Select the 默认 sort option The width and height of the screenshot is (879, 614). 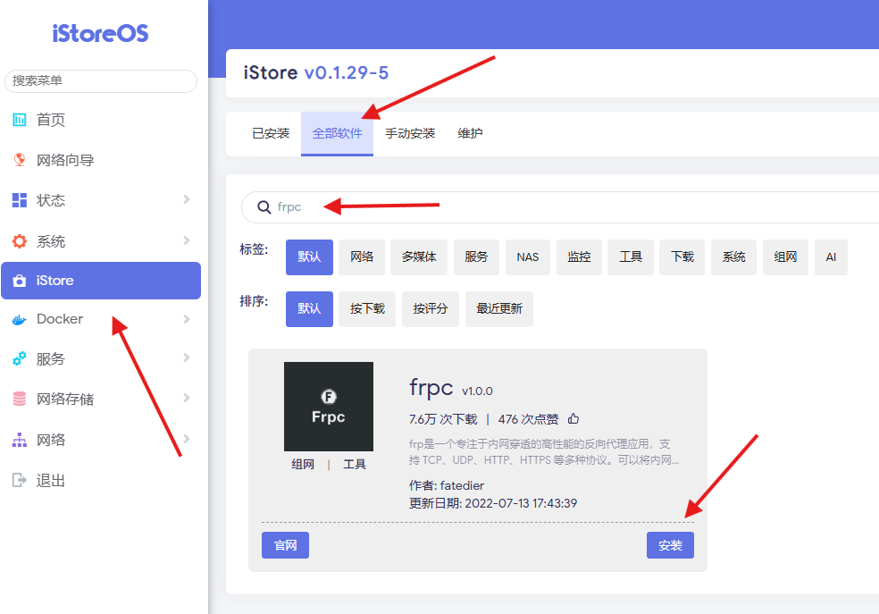click(x=309, y=309)
